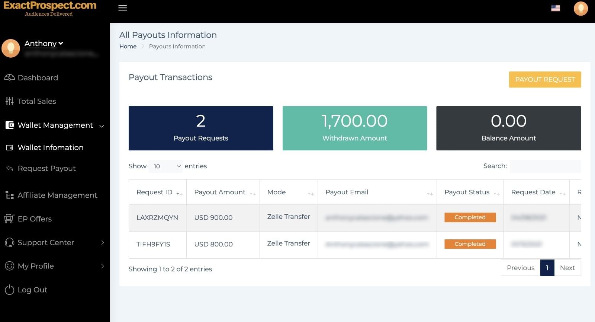The height and width of the screenshot is (322, 595).
Task: Click the Affiliate Management tree icon
Action: (9, 195)
